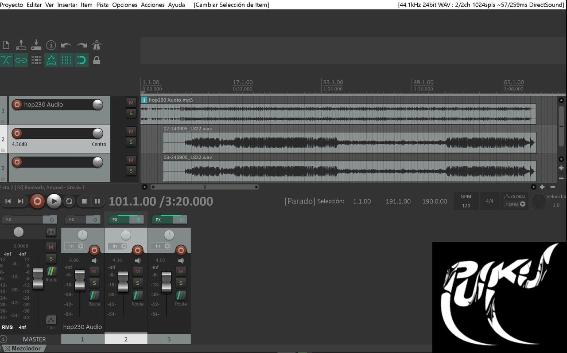Open the Proyecto menu

12,5
